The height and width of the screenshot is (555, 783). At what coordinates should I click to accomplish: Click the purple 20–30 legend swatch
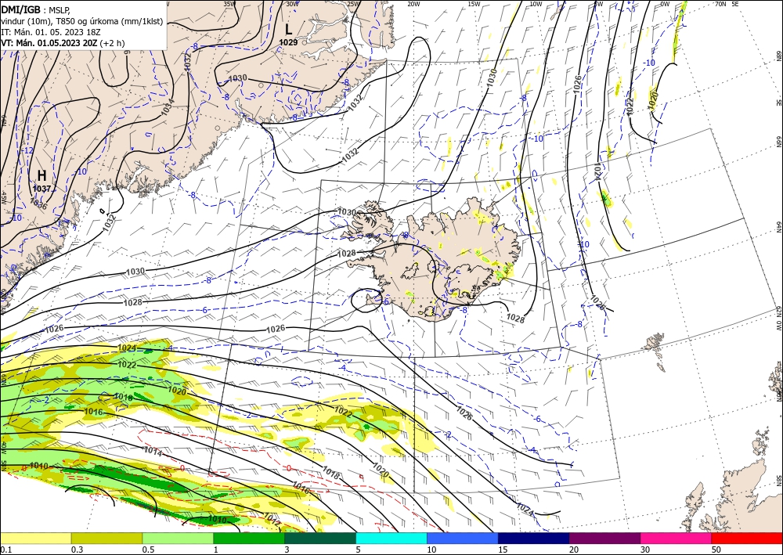pyautogui.click(x=604, y=538)
